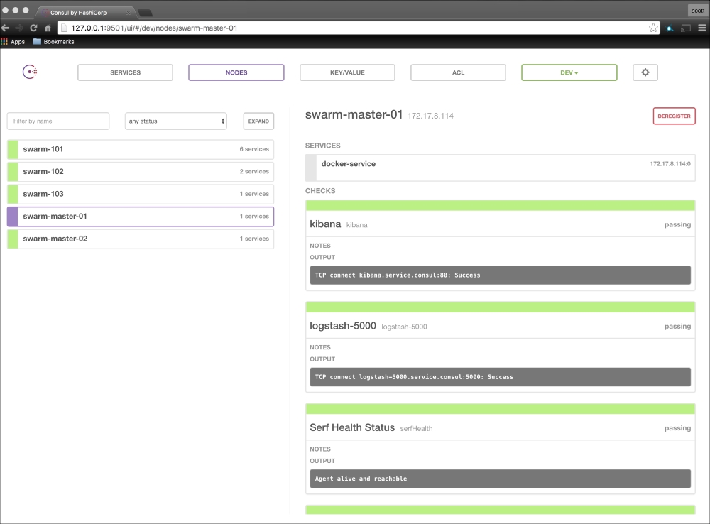
Task: Switch to the KEY/VALUE tab
Action: click(347, 72)
